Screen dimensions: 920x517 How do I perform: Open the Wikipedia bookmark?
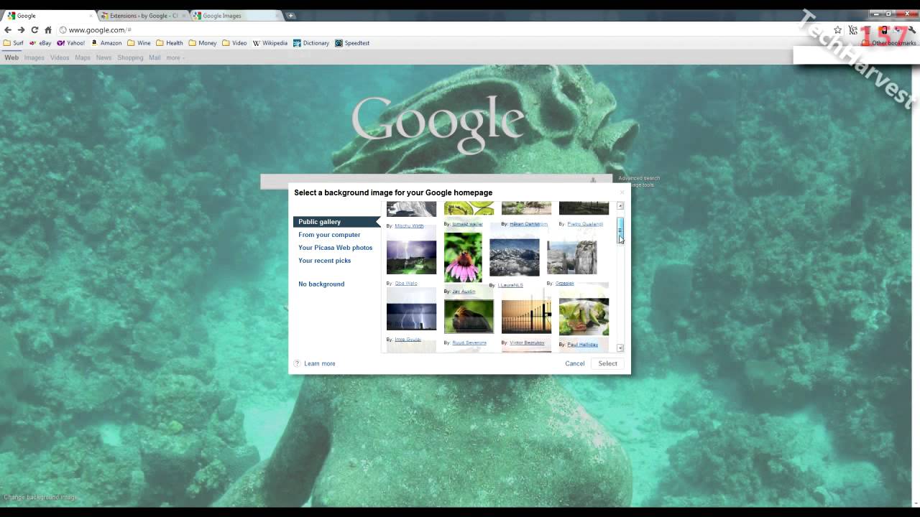pos(270,43)
